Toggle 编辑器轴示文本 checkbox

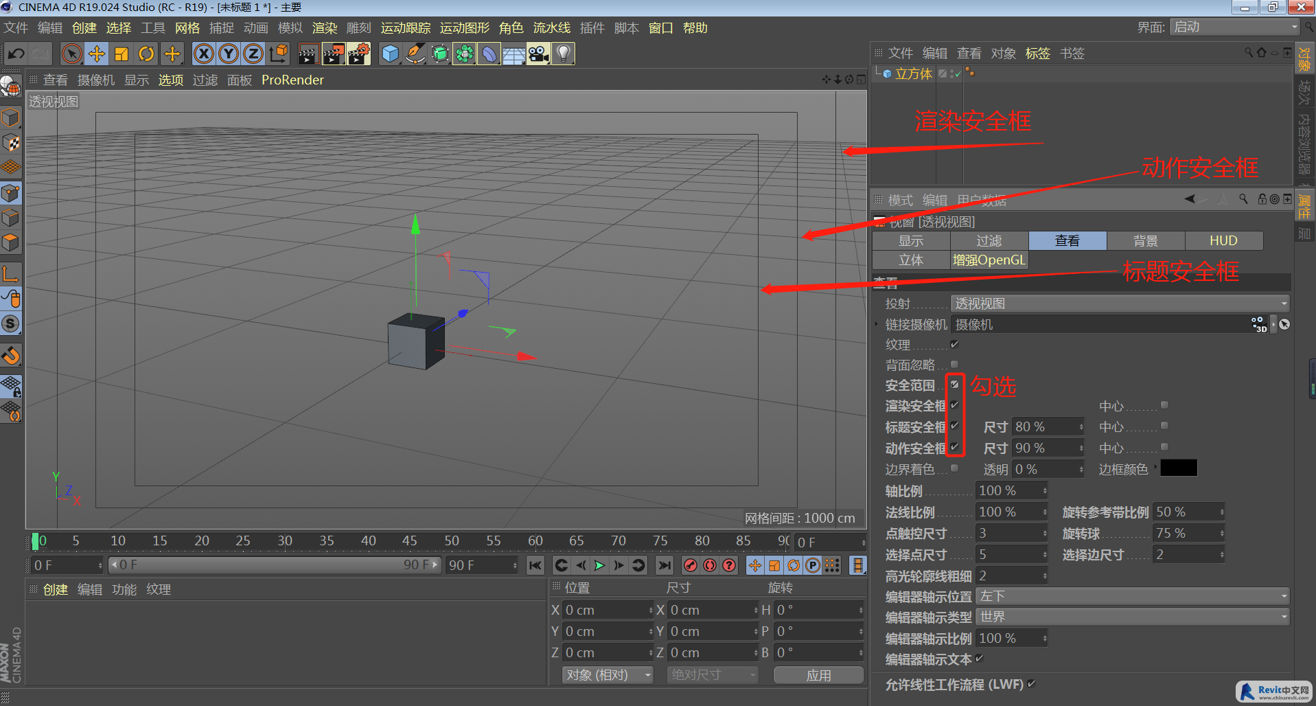click(980, 659)
